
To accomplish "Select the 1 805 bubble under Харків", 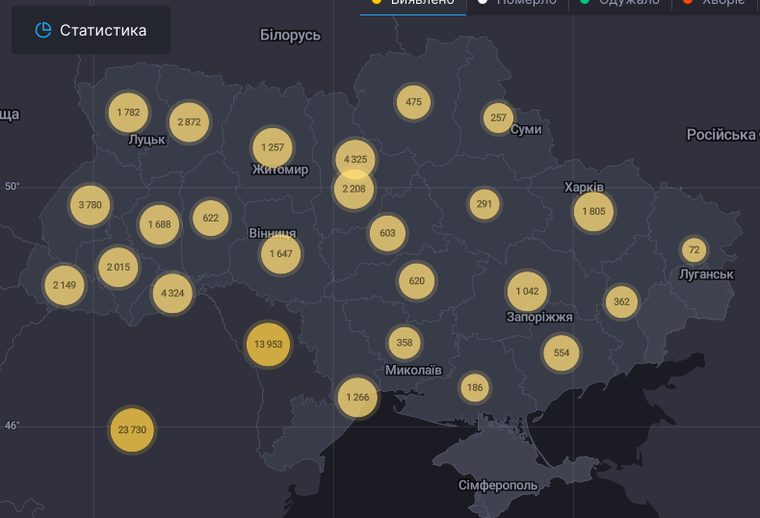I will pos(593,211).
